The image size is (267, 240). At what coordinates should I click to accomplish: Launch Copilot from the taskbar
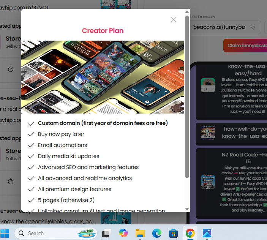123,233
